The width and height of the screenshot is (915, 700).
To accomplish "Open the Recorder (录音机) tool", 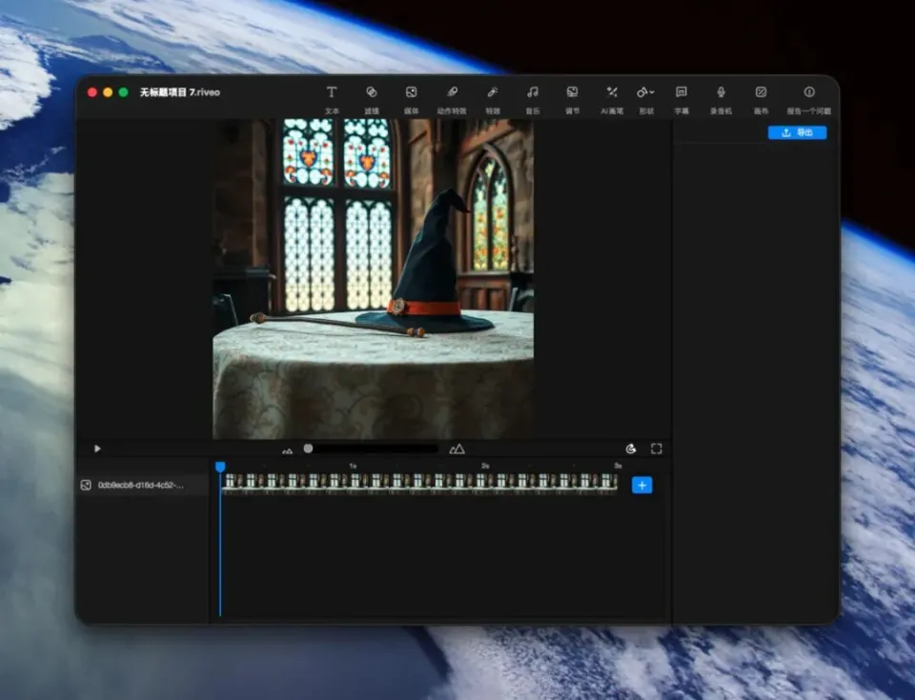I will point(721,93).
